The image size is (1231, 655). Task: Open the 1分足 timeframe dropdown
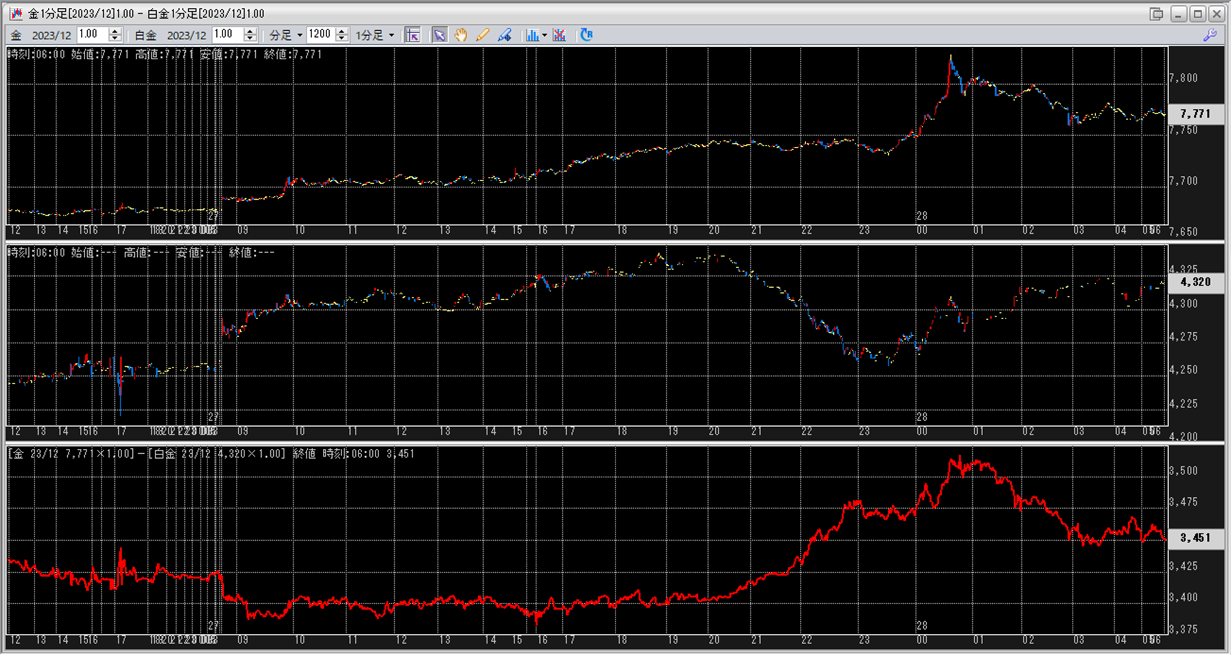click(391, 35)
